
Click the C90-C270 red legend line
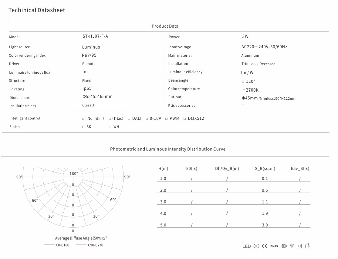(81, 245)
